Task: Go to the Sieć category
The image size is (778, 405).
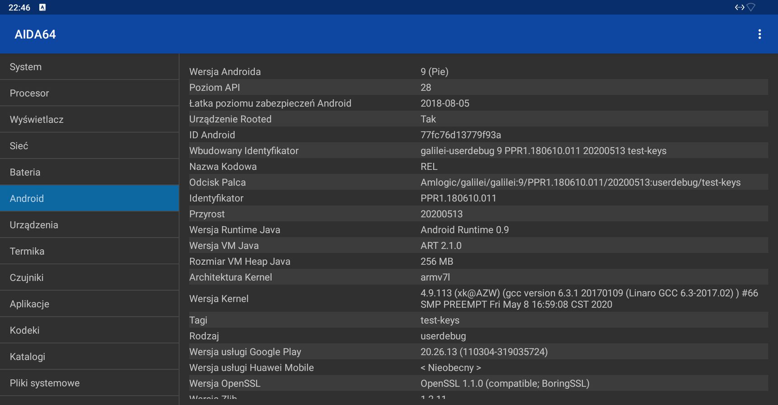Action: pyautogui.click(x=90, y=146)
